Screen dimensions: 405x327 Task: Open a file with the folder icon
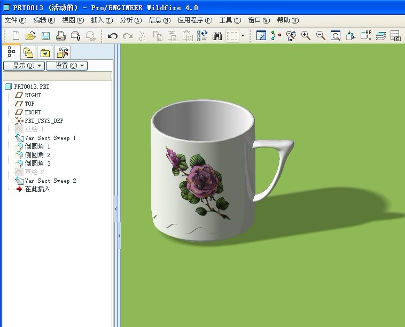pyautogui.click(x=31, y=36)
